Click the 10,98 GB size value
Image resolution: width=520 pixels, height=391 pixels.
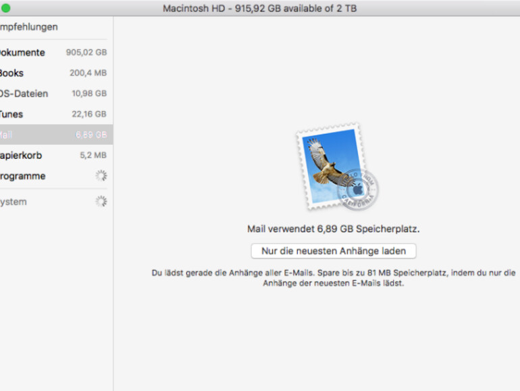click(89, 93)
